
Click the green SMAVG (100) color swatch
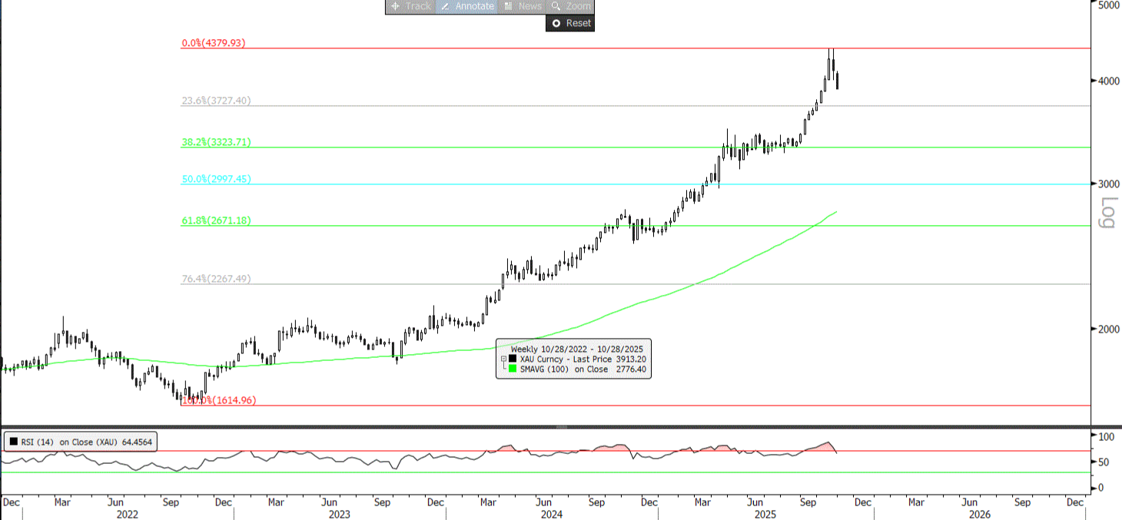[x=512, y=369]
